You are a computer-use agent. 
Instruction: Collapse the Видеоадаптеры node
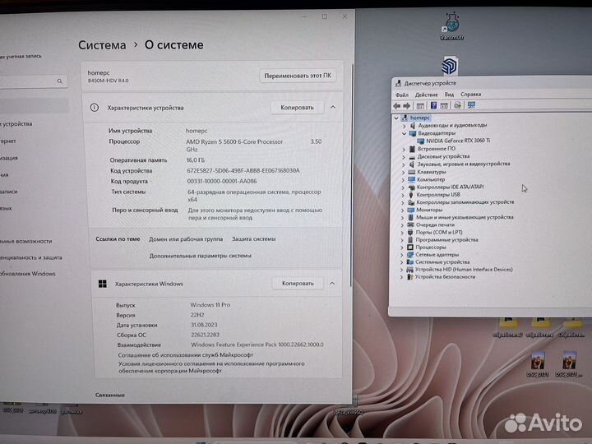[x=404, y=134]
